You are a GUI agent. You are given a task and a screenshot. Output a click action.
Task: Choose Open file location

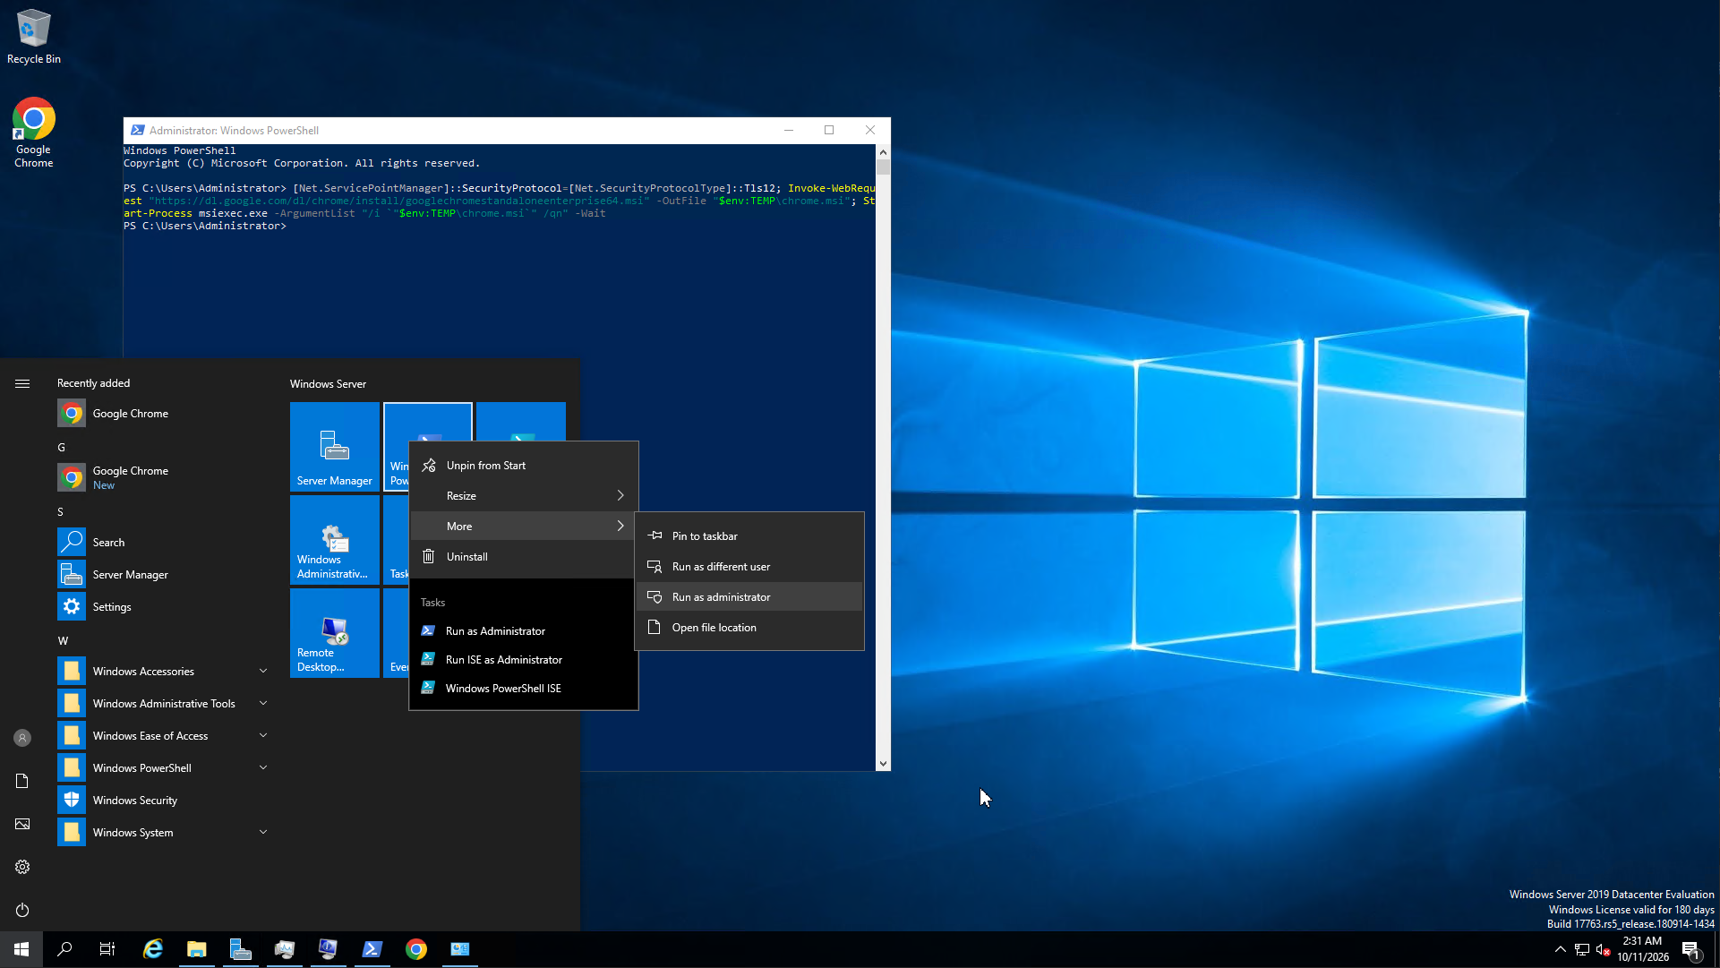click(x=749, y=628)
